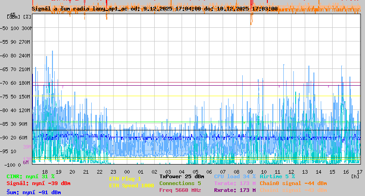Select the Airtime legend entry

[x=277, y=176]
